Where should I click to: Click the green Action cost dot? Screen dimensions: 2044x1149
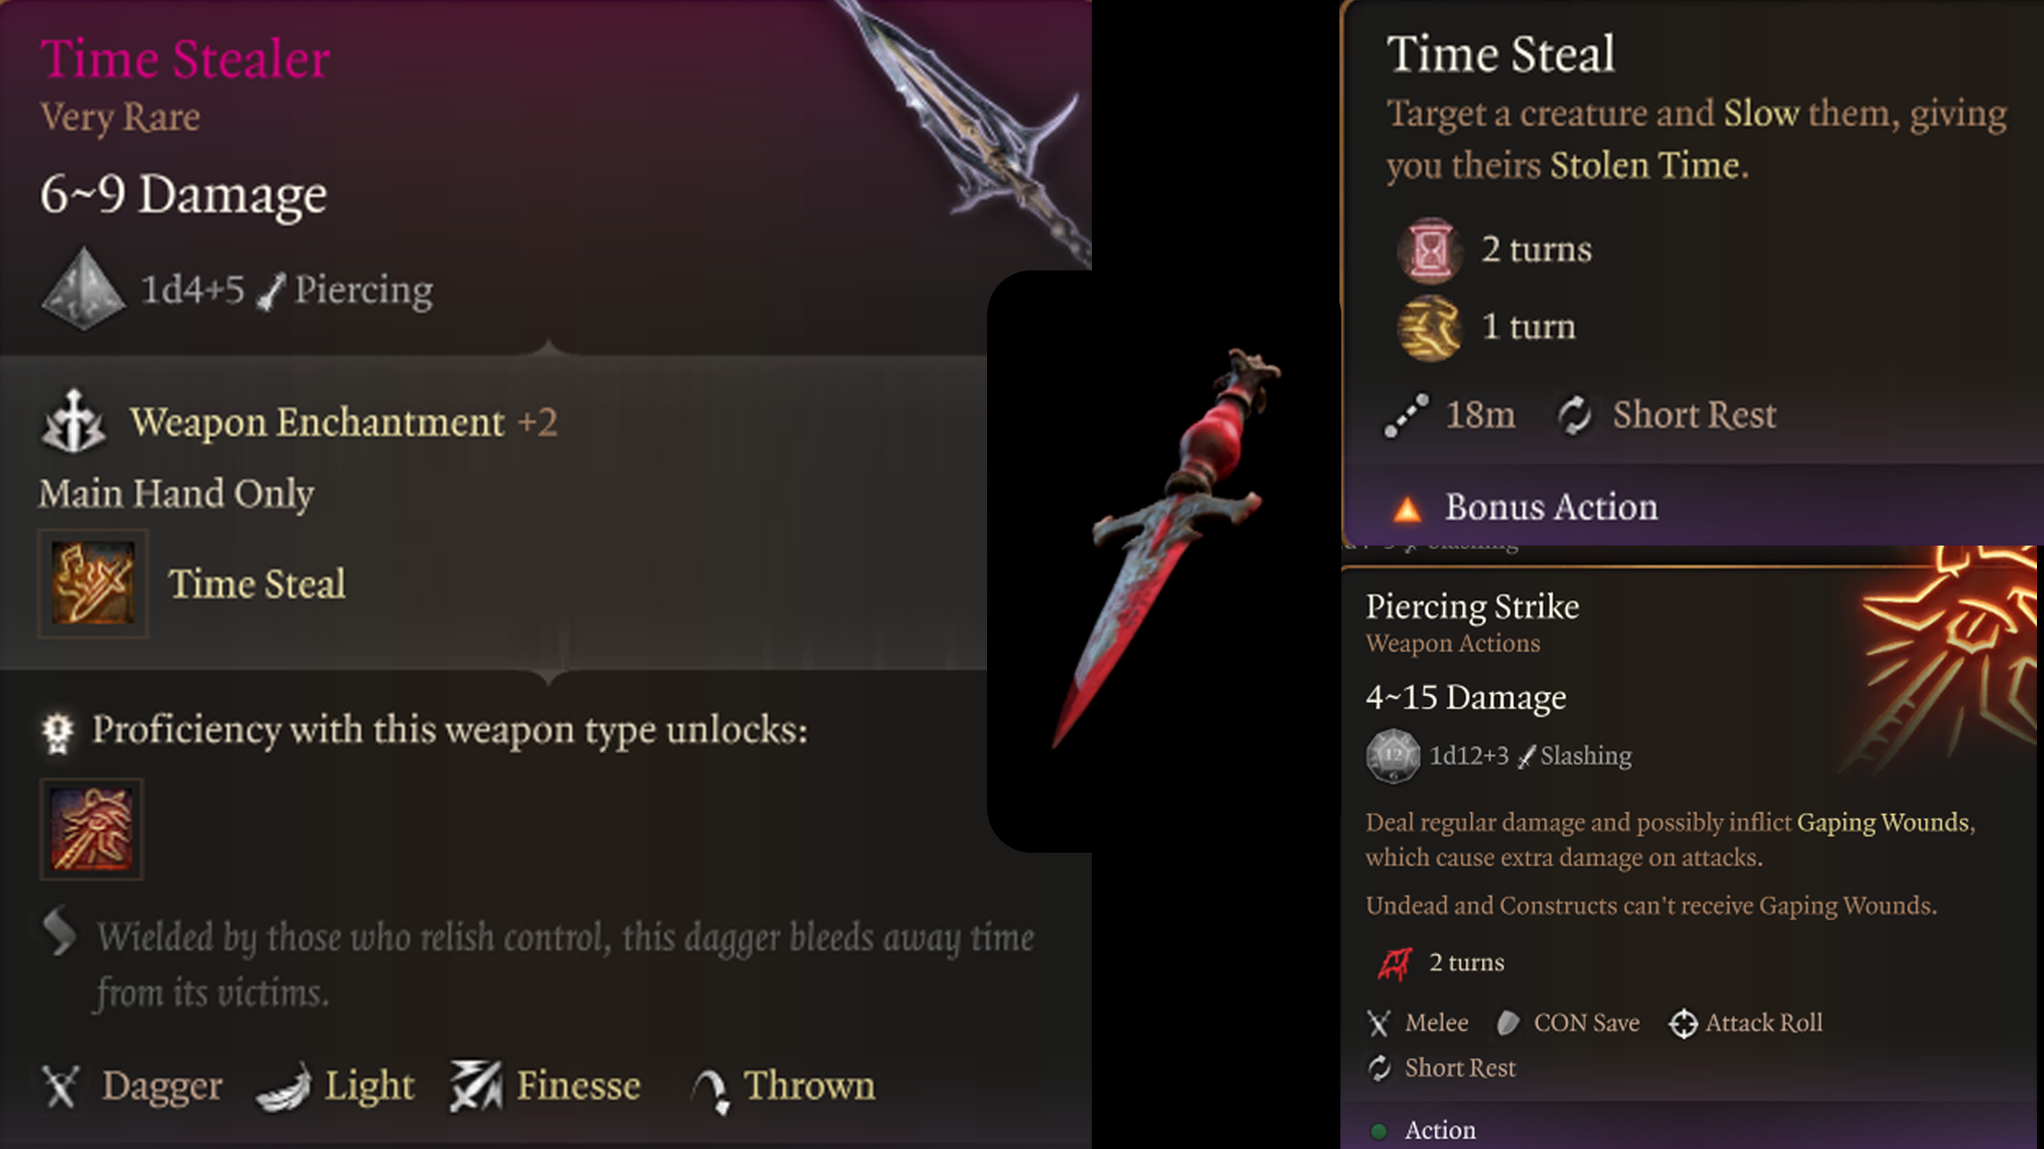[1379, 1131]
